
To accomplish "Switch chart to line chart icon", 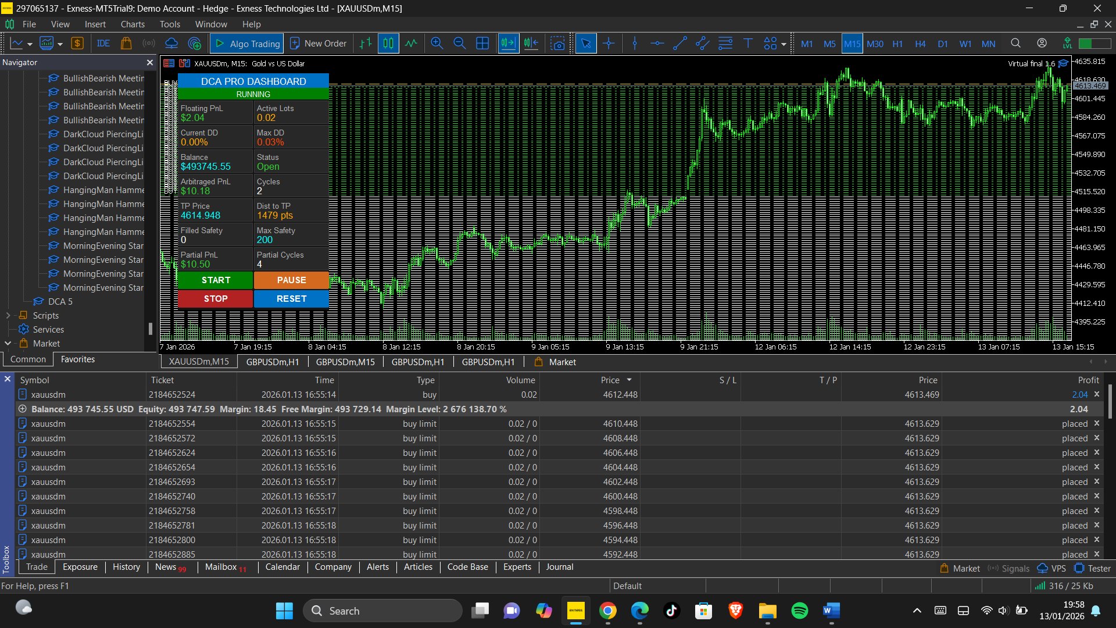I will click(411, 44).
